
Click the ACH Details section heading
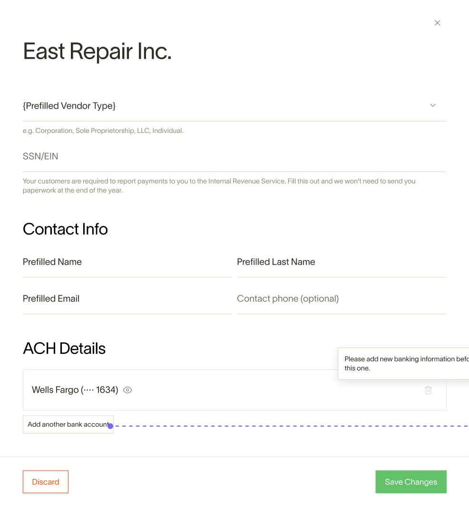coord(64,348)
